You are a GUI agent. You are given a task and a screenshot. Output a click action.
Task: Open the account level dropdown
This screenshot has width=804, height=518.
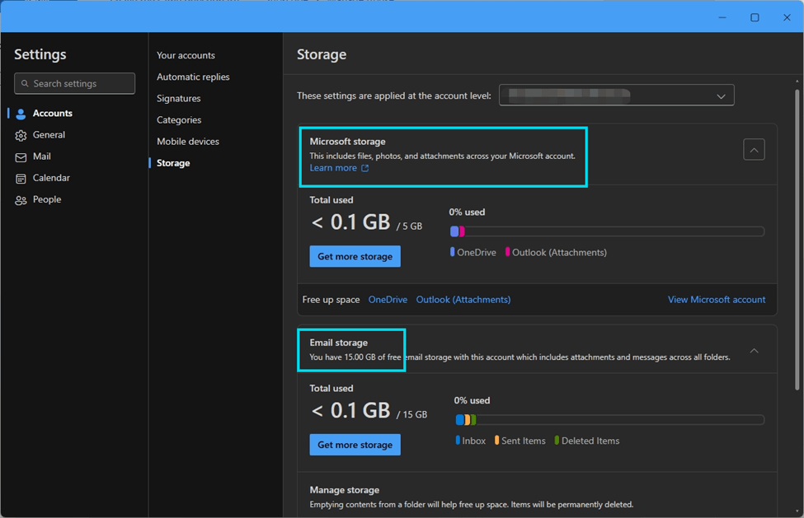click(616, 96)
